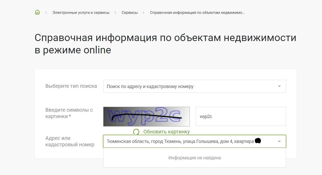This screenshot has height=175, width=322.
Task: Click Обновить картинку link text
Action: (x=166, y=132)
